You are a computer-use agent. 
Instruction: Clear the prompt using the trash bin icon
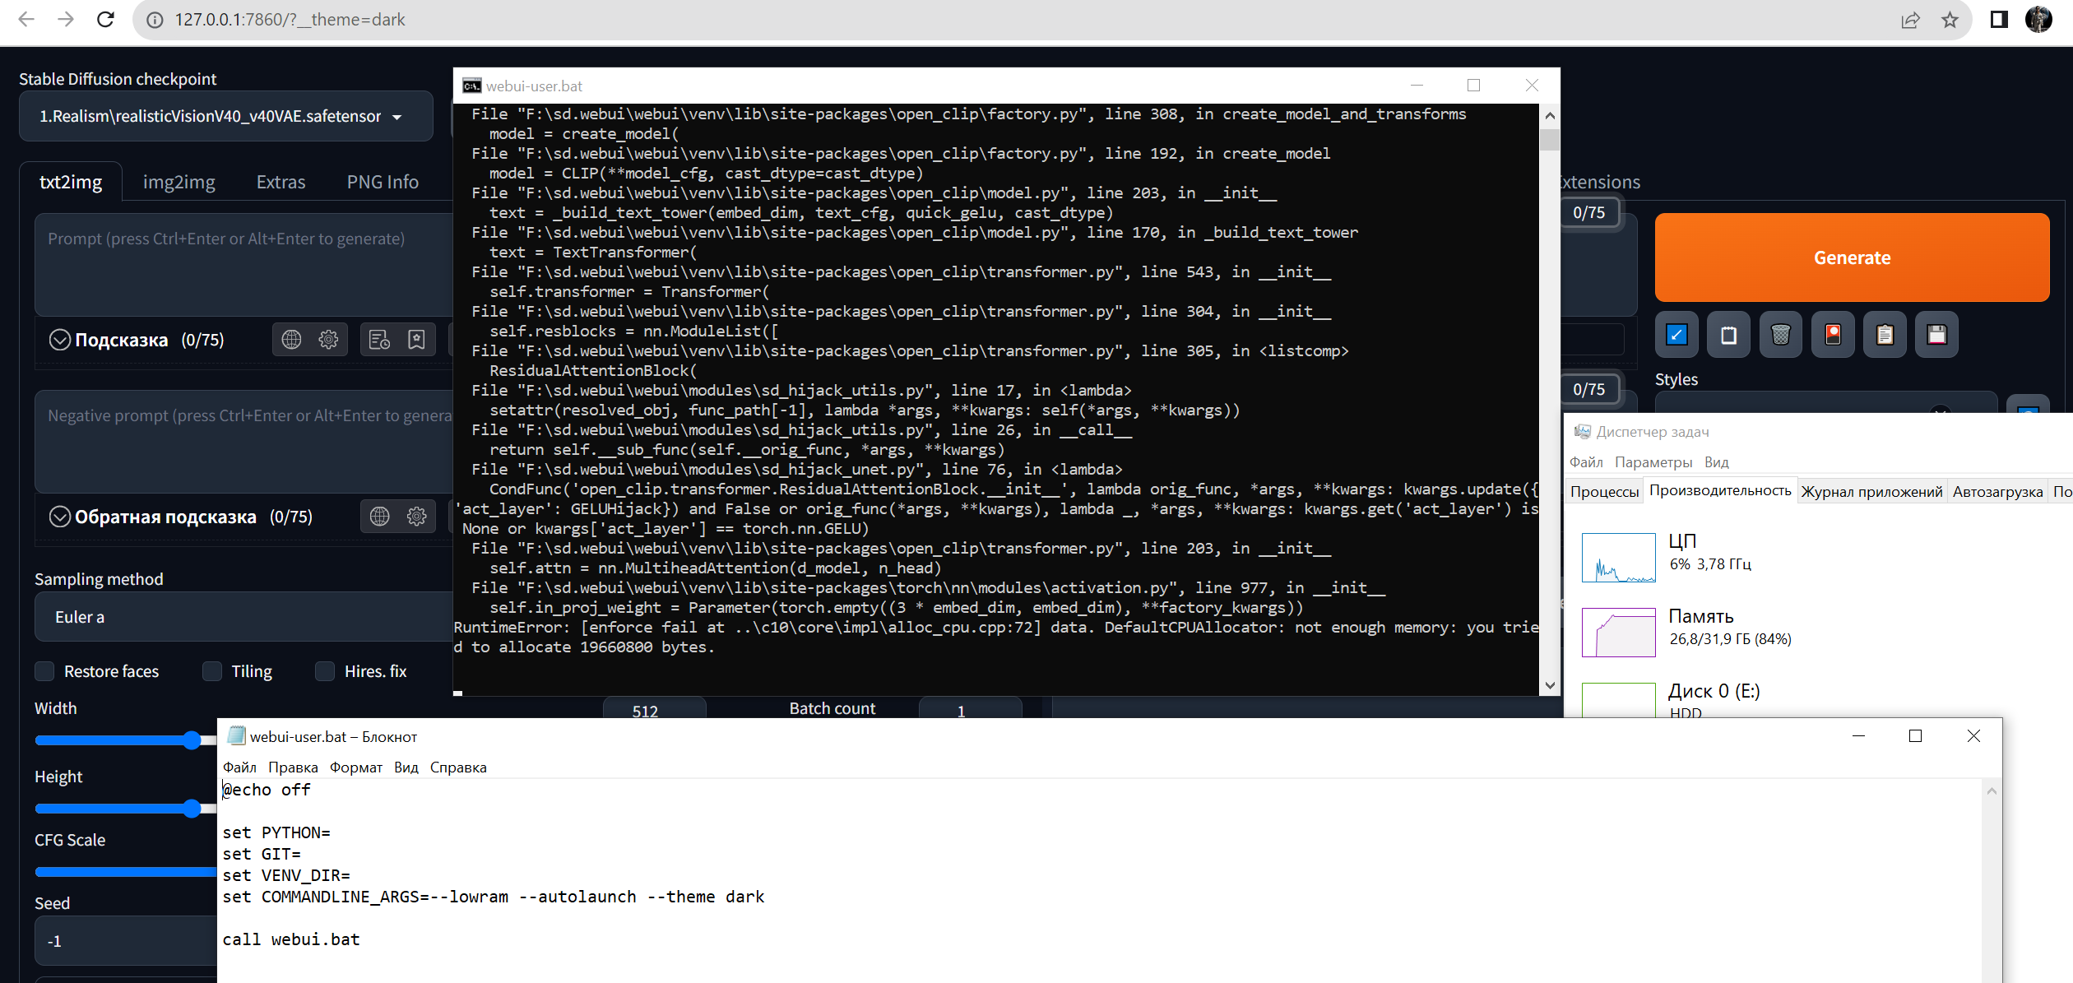(x=1780, y=335)
